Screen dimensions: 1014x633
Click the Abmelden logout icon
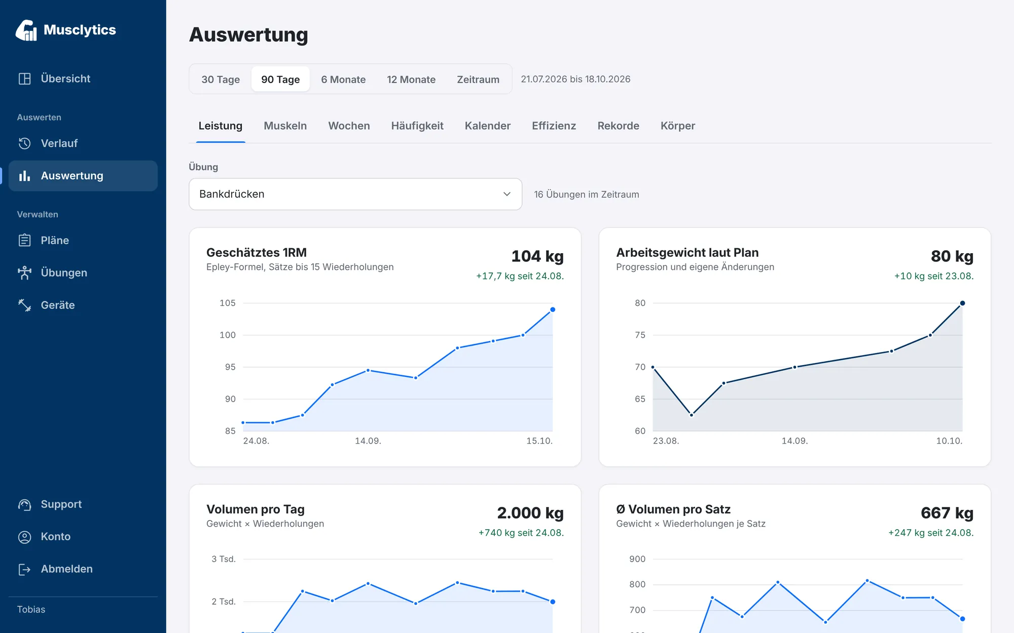(25, 569)
